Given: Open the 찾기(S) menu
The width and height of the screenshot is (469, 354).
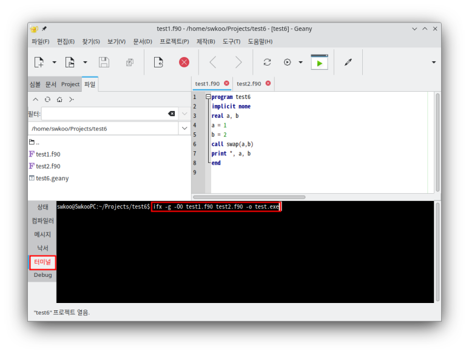Looking at the screenshot, I should coord(91,41).
